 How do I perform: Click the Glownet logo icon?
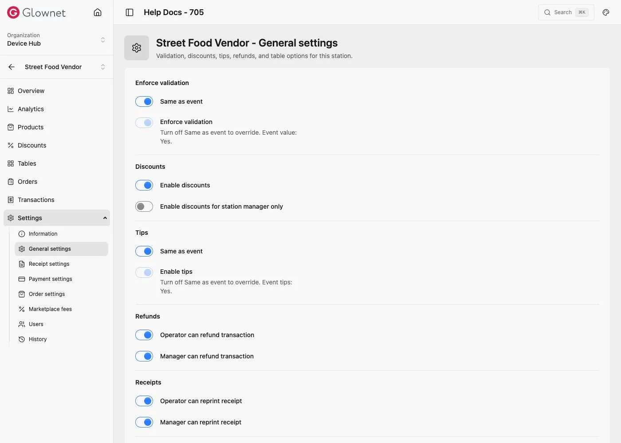pos(13,12)
